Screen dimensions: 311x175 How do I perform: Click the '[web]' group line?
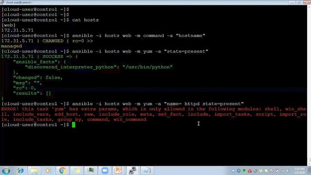coord(8,25)
